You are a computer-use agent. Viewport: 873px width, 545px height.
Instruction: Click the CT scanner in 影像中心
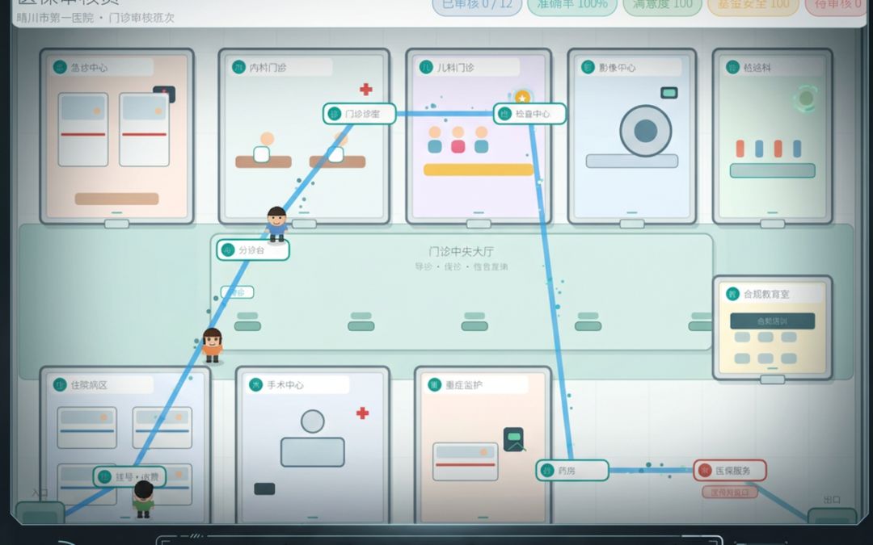click(x=645, y=132)
